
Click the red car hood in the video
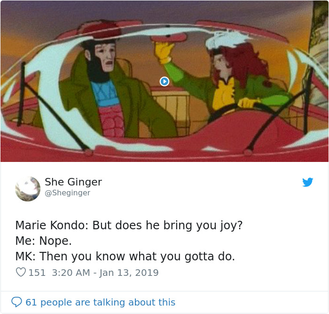(x=164, y=150)
